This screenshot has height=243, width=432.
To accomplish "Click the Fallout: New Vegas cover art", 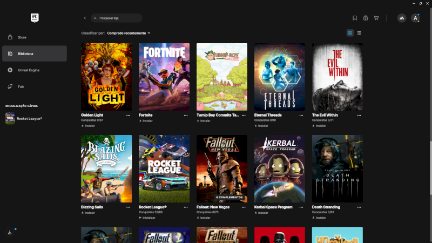I will coord(222,168).
